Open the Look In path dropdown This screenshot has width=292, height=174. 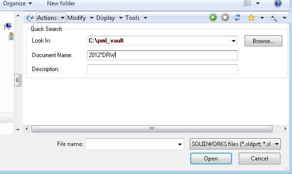[233, 41]
